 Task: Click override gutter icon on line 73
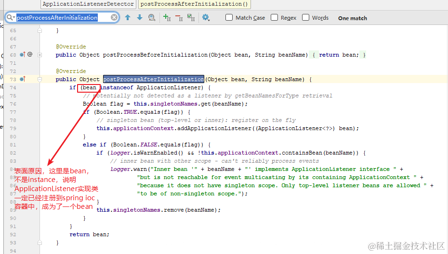[23, 79]
